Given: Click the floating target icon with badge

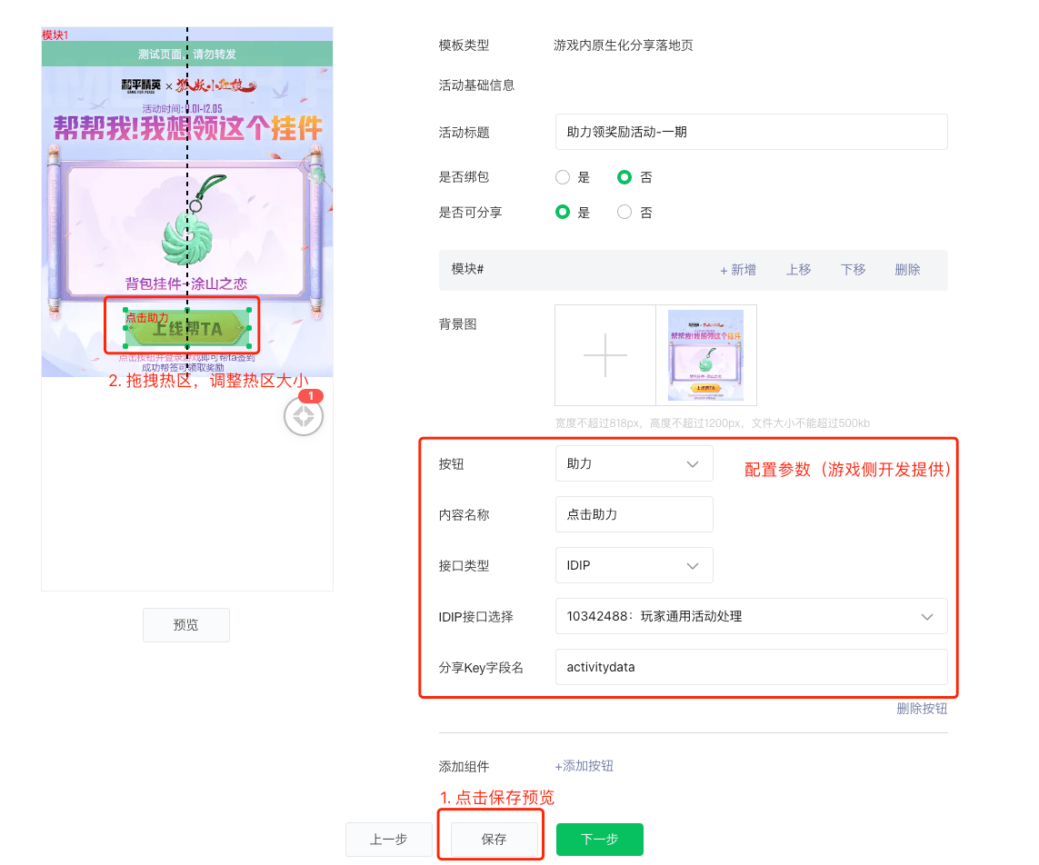Looking at the screenshot, I should (304, 416).
